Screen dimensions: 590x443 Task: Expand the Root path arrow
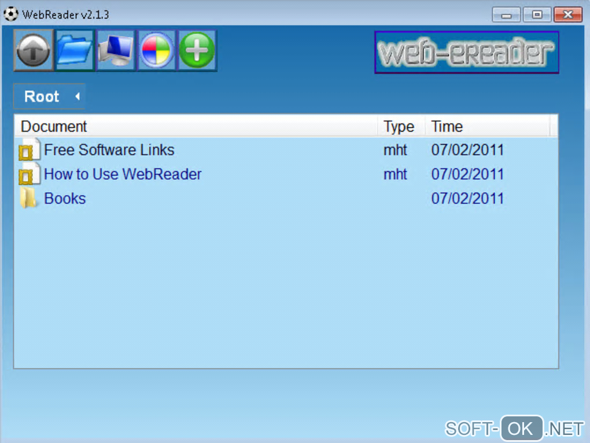[78, 97]
